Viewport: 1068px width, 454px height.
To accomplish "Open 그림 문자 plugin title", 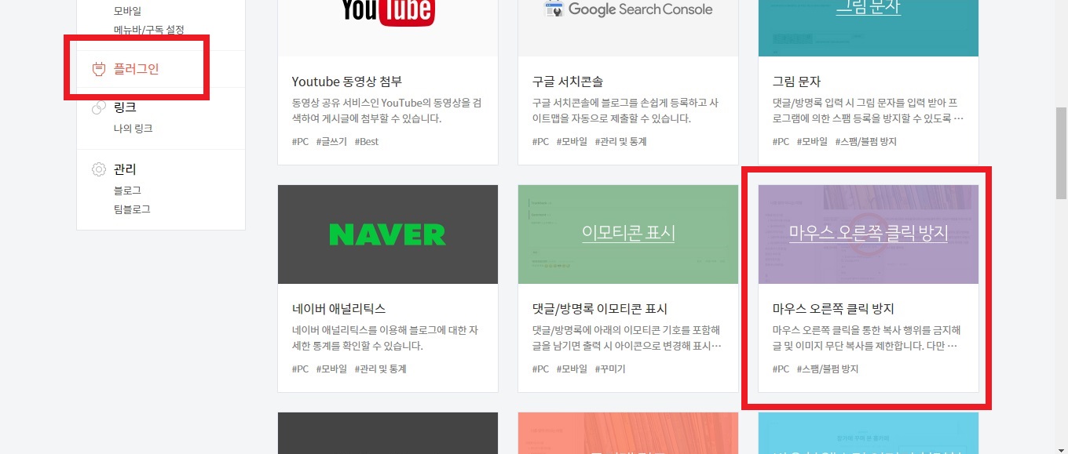I will 796,82.
